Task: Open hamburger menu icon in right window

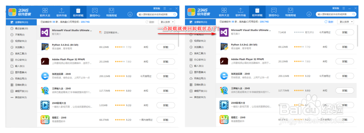Action: [344, 8]
